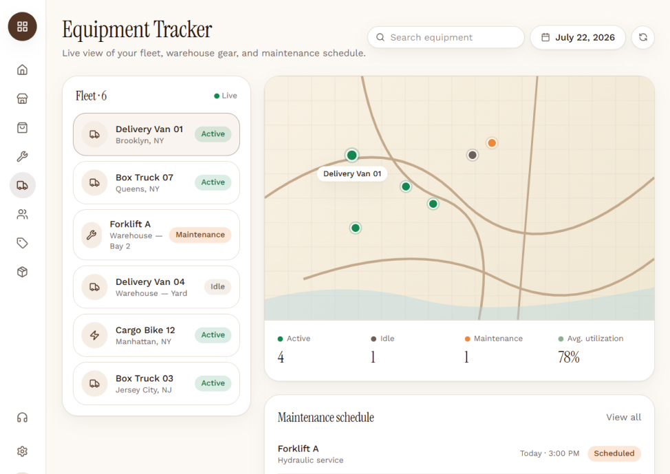Click the Delivery Van 01 map tooltip
Image resolution: width=670 pixels, height=474 pixels.
[x=352, y=173]
